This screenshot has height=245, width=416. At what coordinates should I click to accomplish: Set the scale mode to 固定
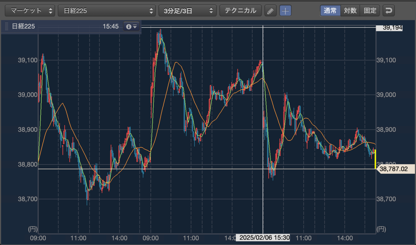click(x=370, y=11)
